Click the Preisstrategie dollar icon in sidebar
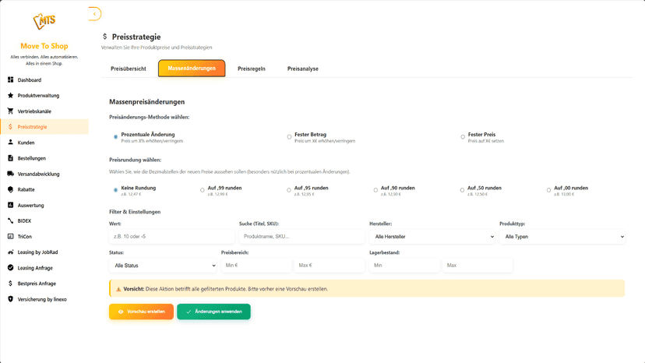Image resolution: width=645 pixels, height=363 pixels. 10,126
